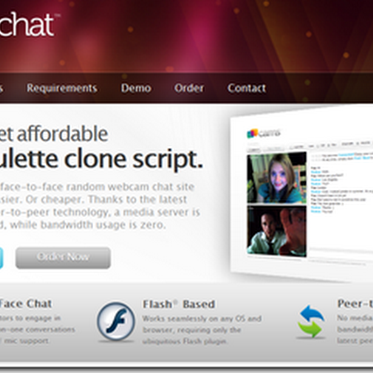
Task: Select Order in navigation bar
Action: click(x=189, y=88)
